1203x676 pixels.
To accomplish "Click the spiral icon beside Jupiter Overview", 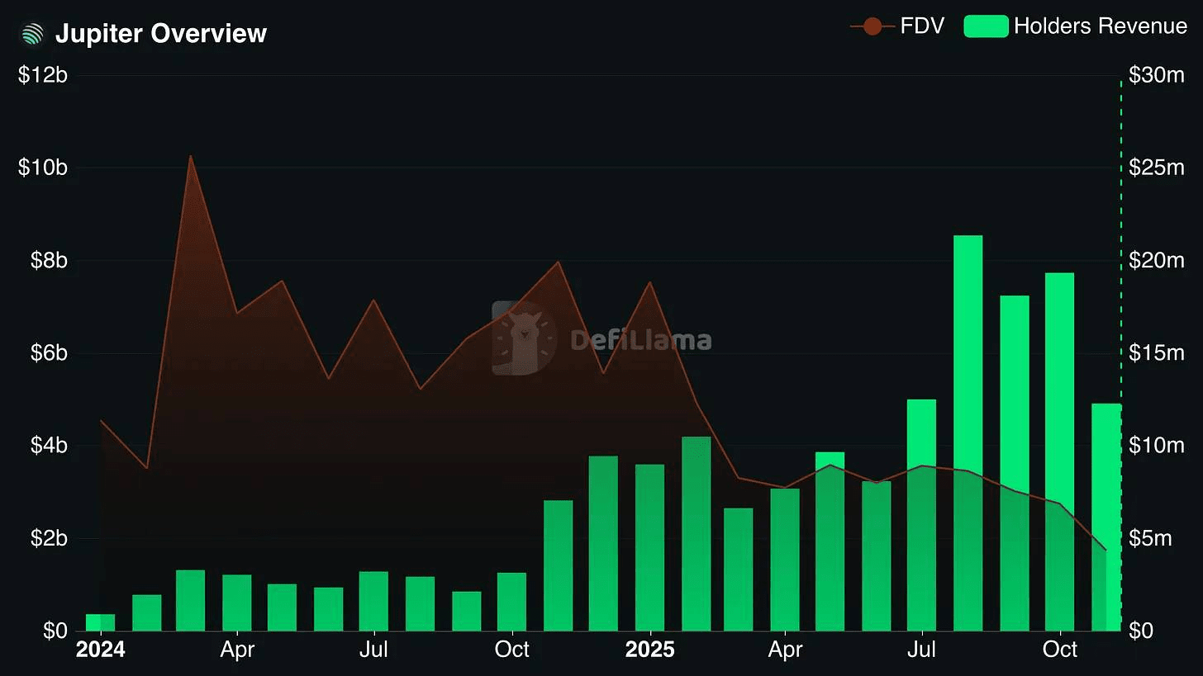I will pyautogui.click(x=31, y=33).
